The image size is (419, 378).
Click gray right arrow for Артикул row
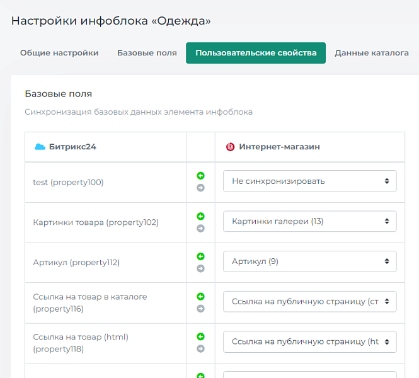(200, 268)
